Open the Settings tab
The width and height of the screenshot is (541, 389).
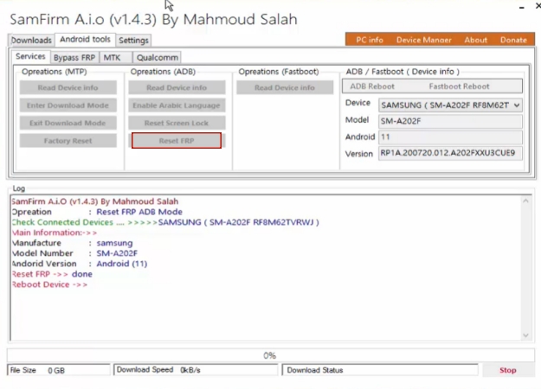tap(133, 41)
